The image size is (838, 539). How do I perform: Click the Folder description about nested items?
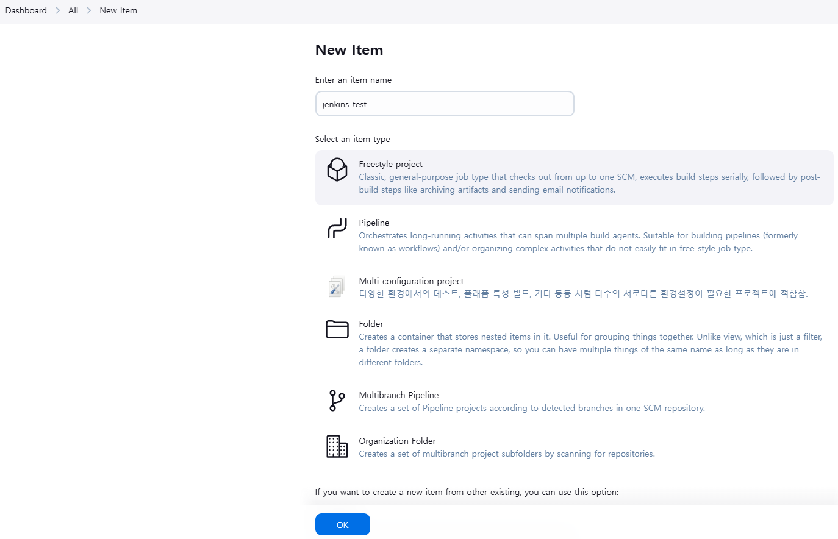click(x=590, y=349)
